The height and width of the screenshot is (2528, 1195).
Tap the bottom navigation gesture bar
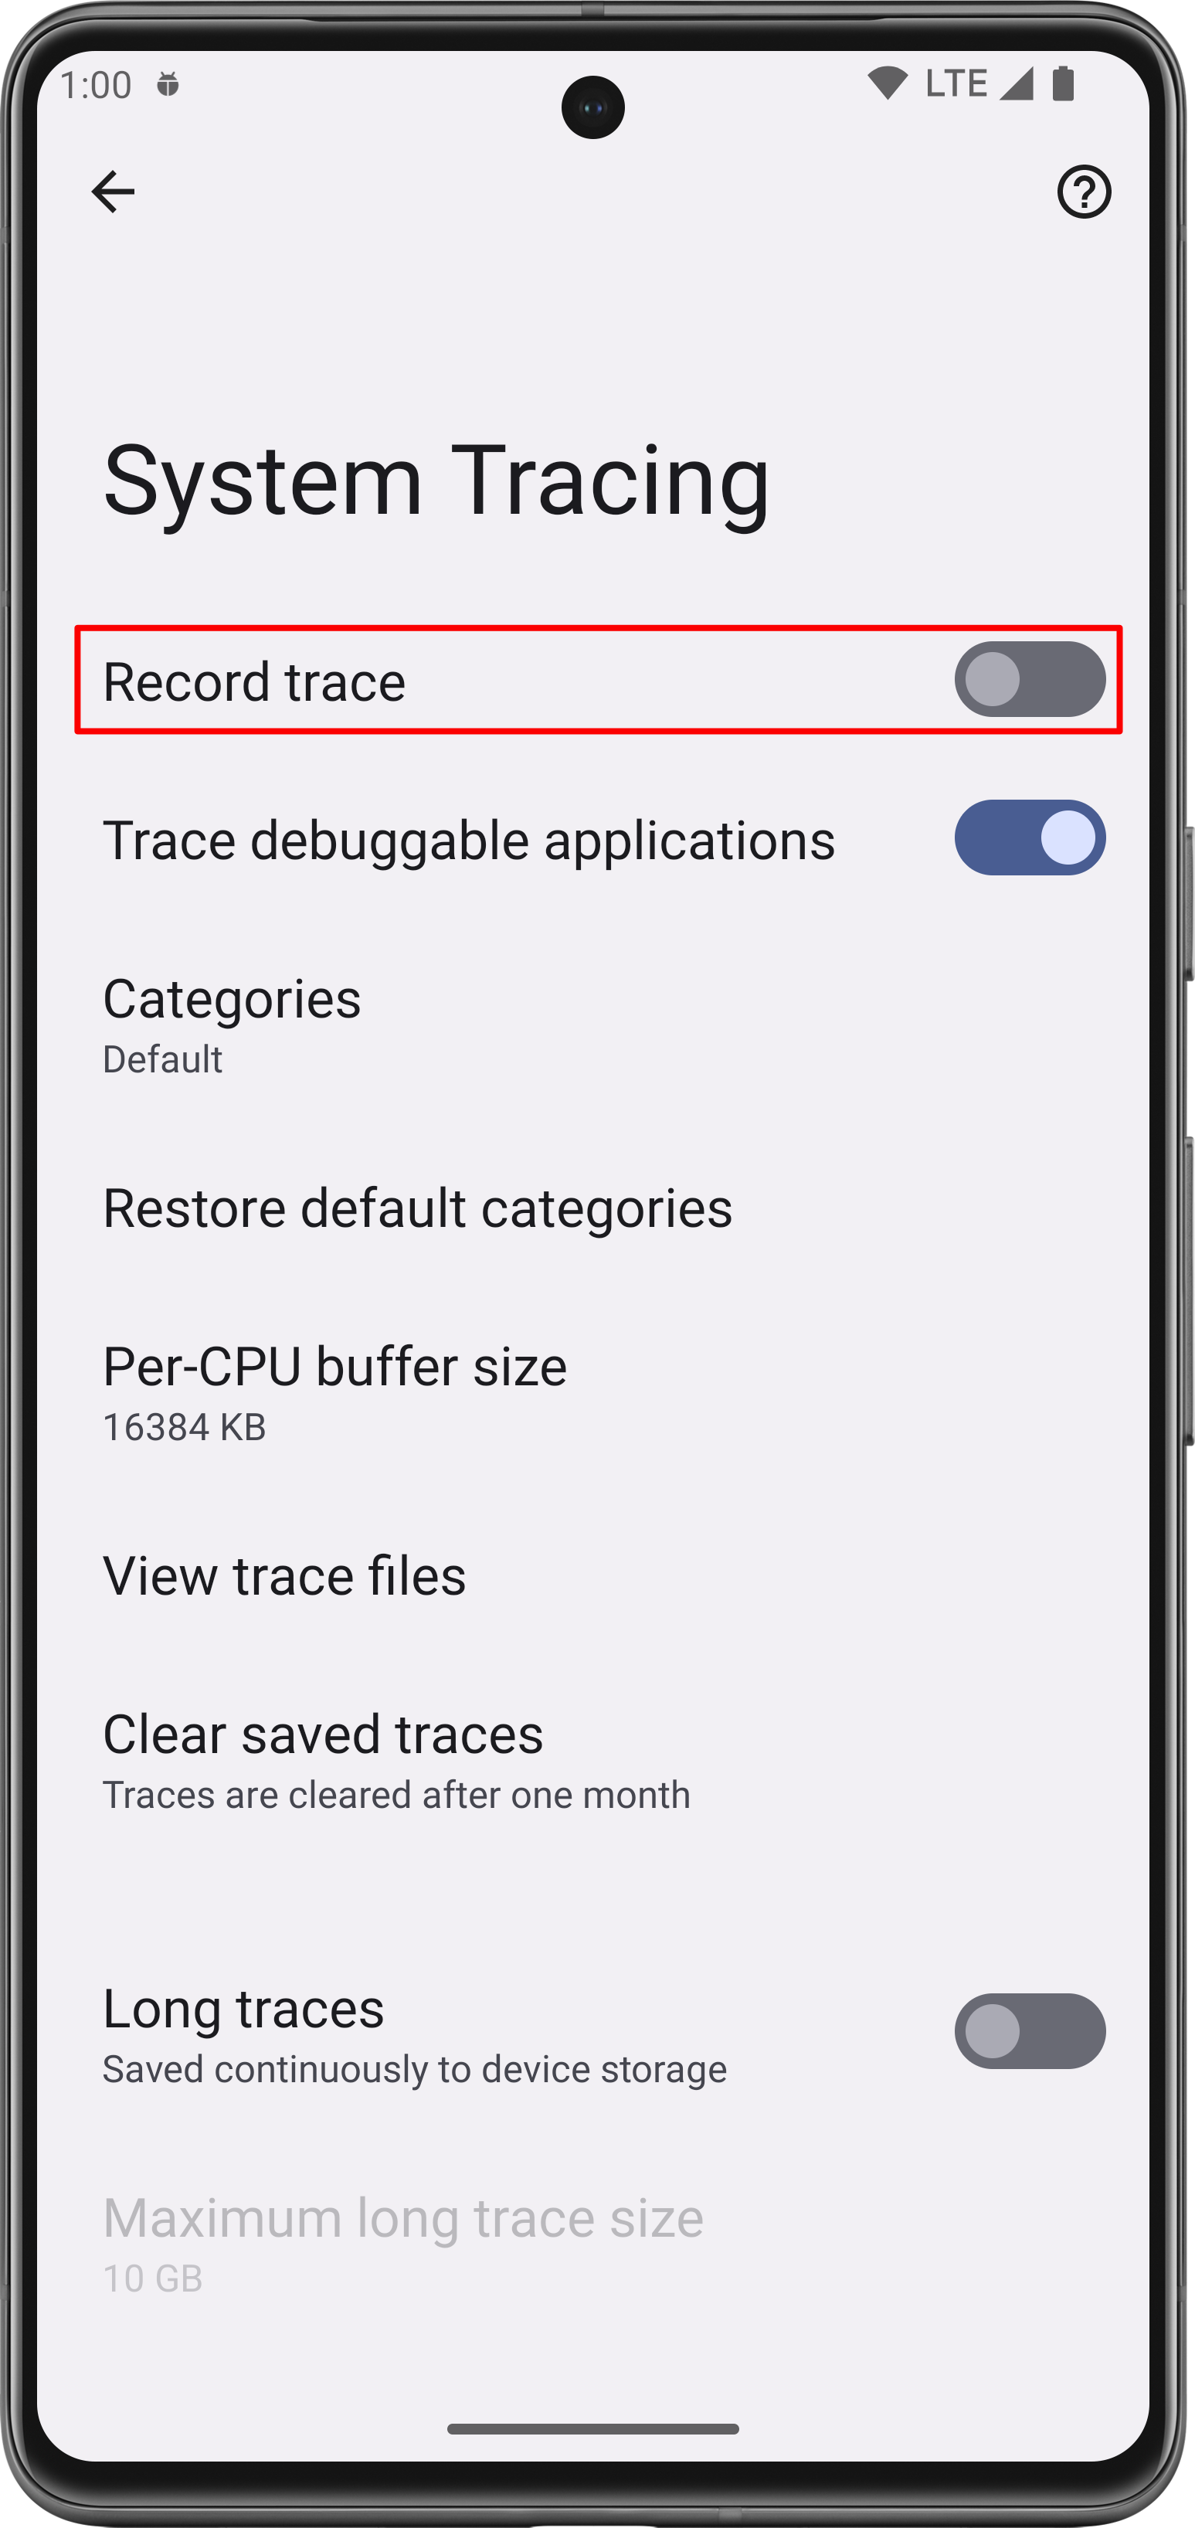(x=592, y=2429)
